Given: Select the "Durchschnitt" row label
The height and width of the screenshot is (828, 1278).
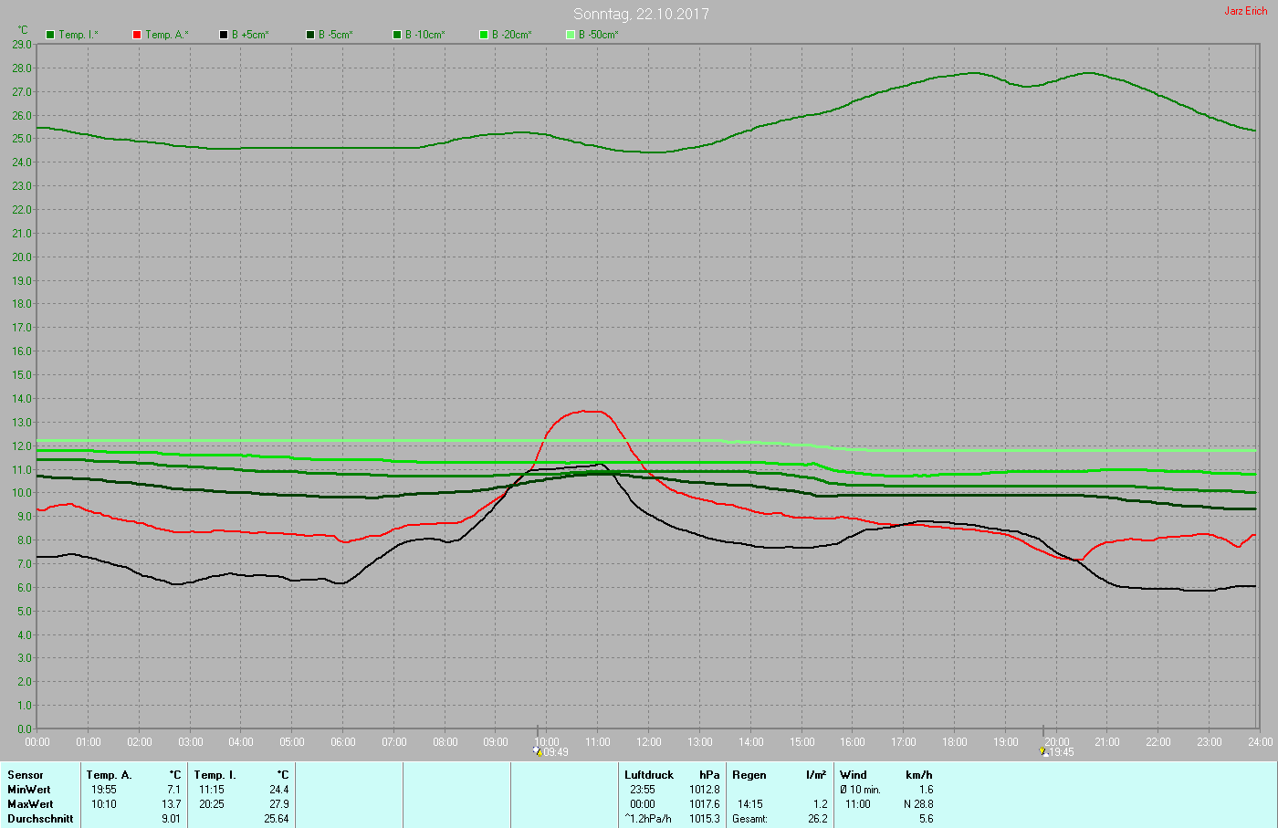Looking at the screenshot, I should (x=40, y=819).
